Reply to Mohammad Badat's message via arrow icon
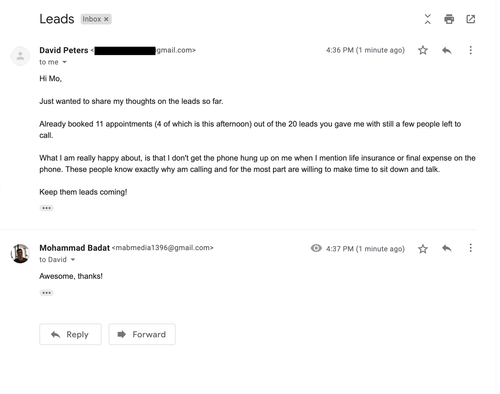Viewport: 500px width, 394px height. pos(447,248)
